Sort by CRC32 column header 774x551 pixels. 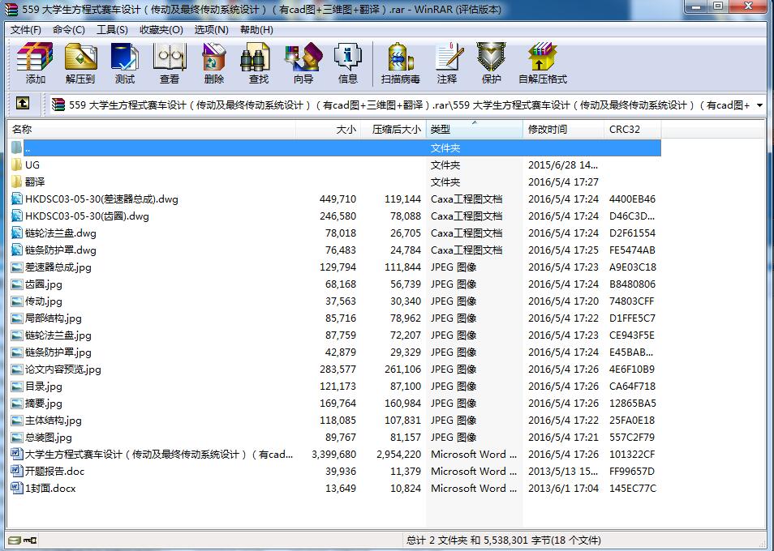(632, 129)
